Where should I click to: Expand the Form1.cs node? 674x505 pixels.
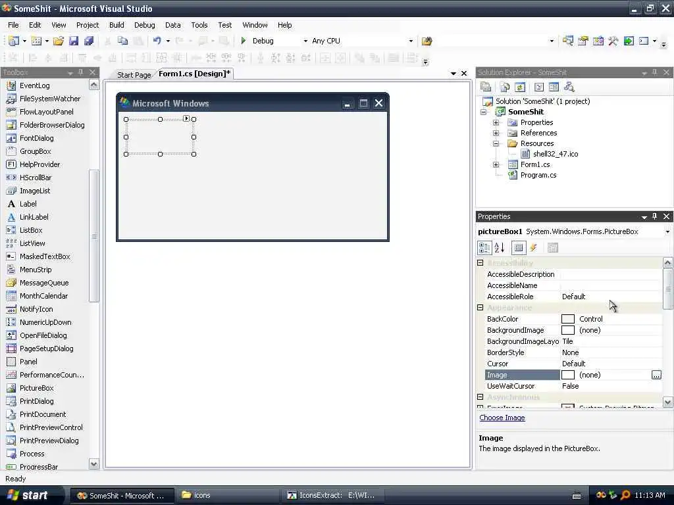pos(496,164)
